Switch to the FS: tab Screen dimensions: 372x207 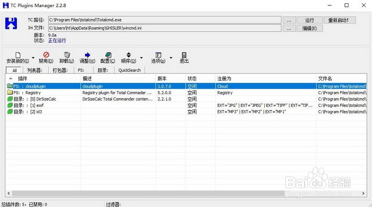point(81,70)
